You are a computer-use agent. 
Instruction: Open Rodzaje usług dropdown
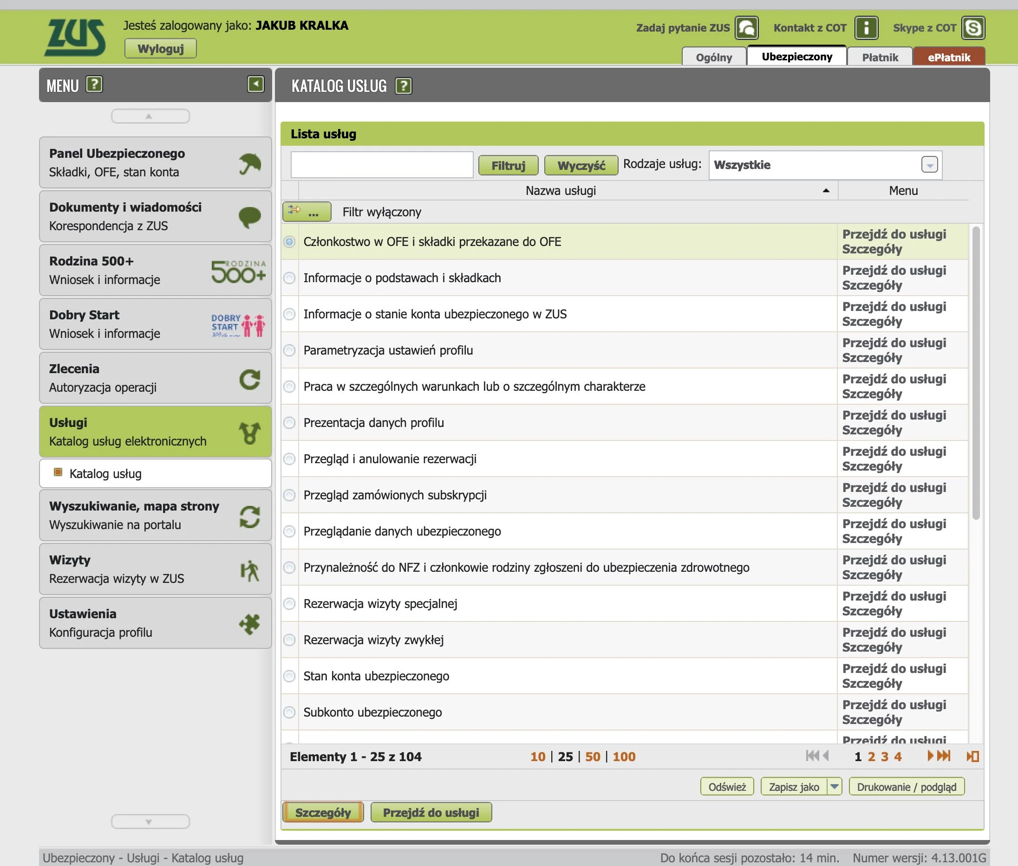tap(929, 165)
